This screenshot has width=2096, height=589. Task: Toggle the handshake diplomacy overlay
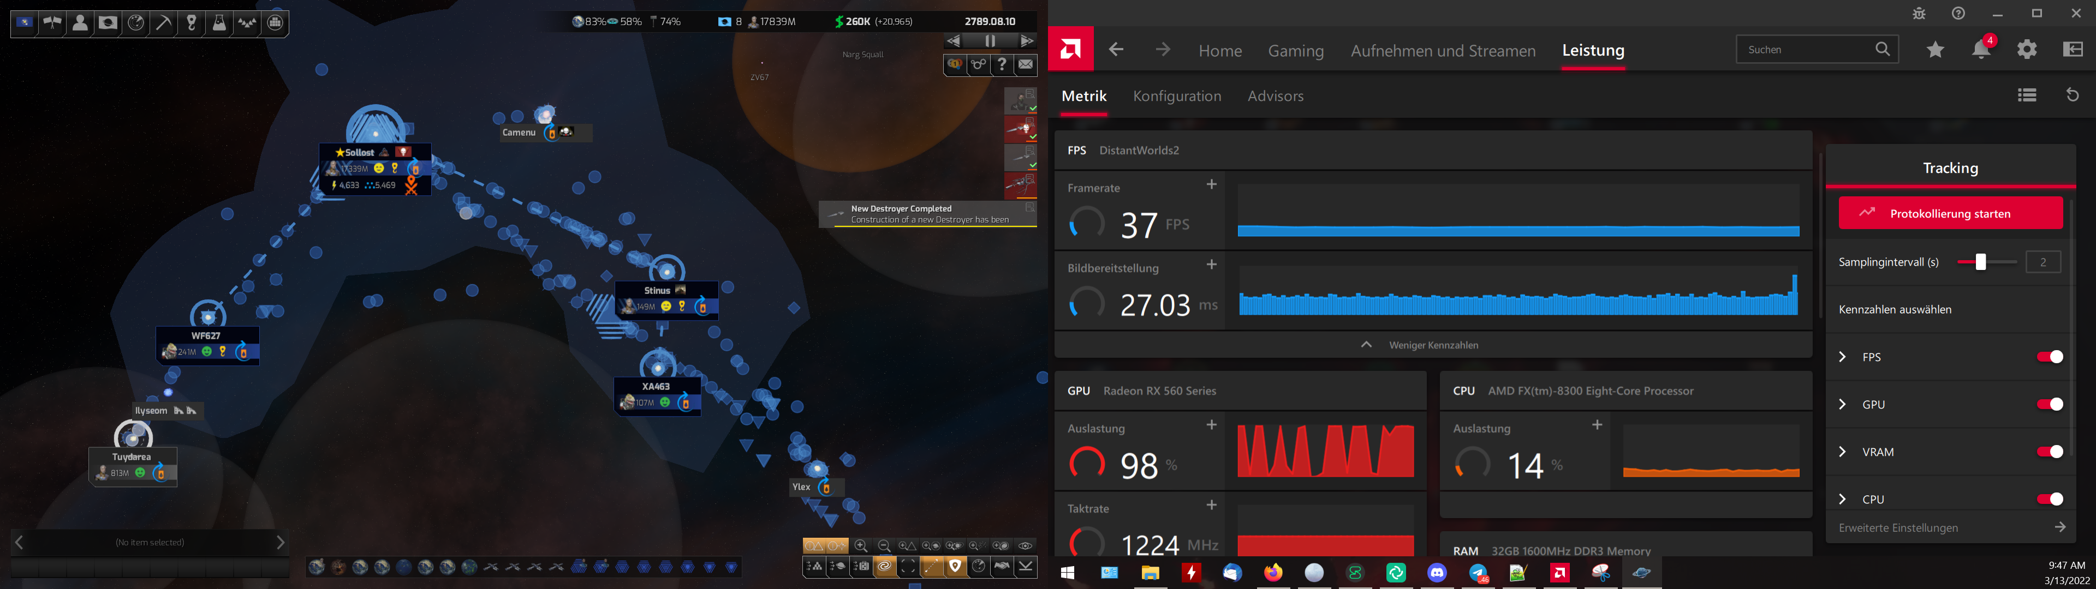click(x=1003, y=566)
